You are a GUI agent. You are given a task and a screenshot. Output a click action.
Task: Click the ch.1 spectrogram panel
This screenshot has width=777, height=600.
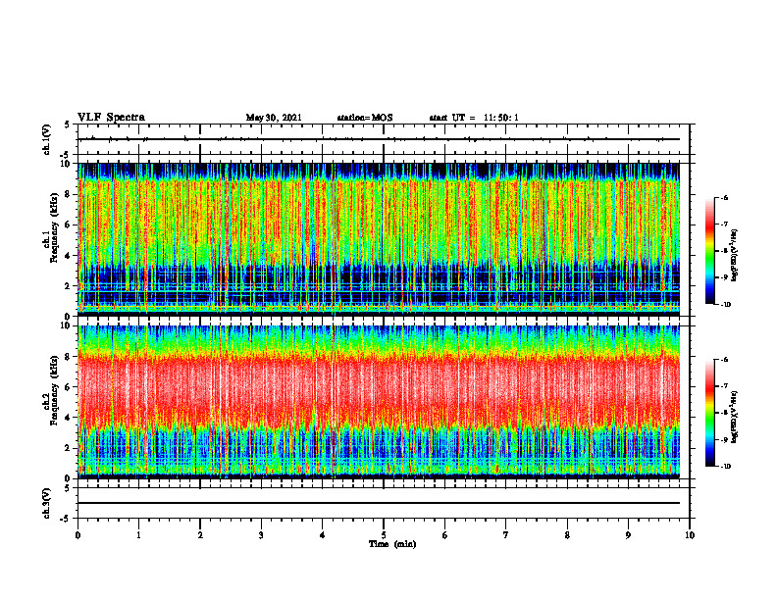click(379, 239)
